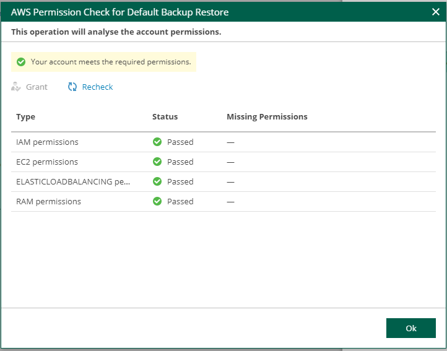Click the IAM permissions passed check icon
The height and width of the screenshot is (351, 447).
click(x=157, y=142)
